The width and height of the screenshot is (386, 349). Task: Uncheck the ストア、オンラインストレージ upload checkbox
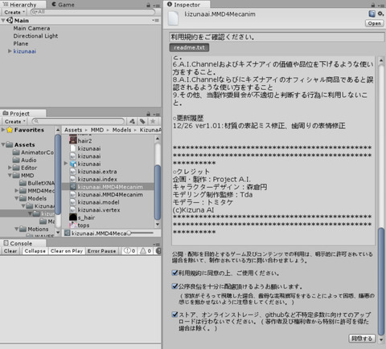175,315
